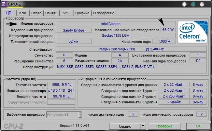Click the Расширение семейства value 6

click(64, 61)
